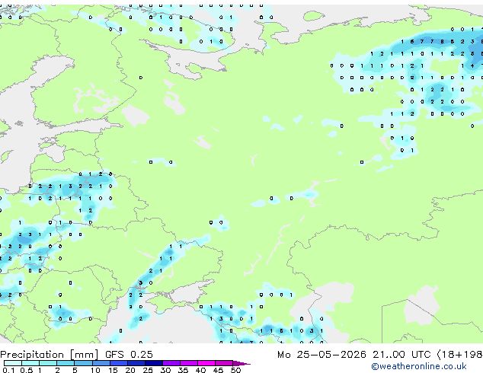This screenshot has height=373, width=483.
Task: Click the 45 to 50 mm legend swatch
Action: click(x=224, y=363)
